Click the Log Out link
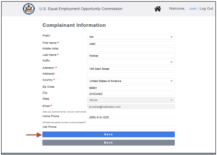 [x=206, y=9]
